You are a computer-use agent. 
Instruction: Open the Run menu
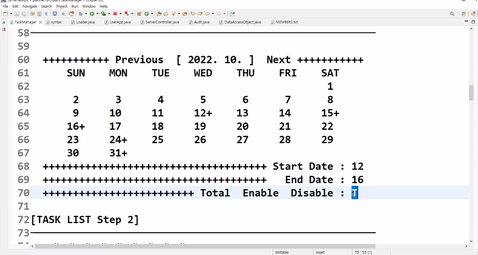(75, 6)
